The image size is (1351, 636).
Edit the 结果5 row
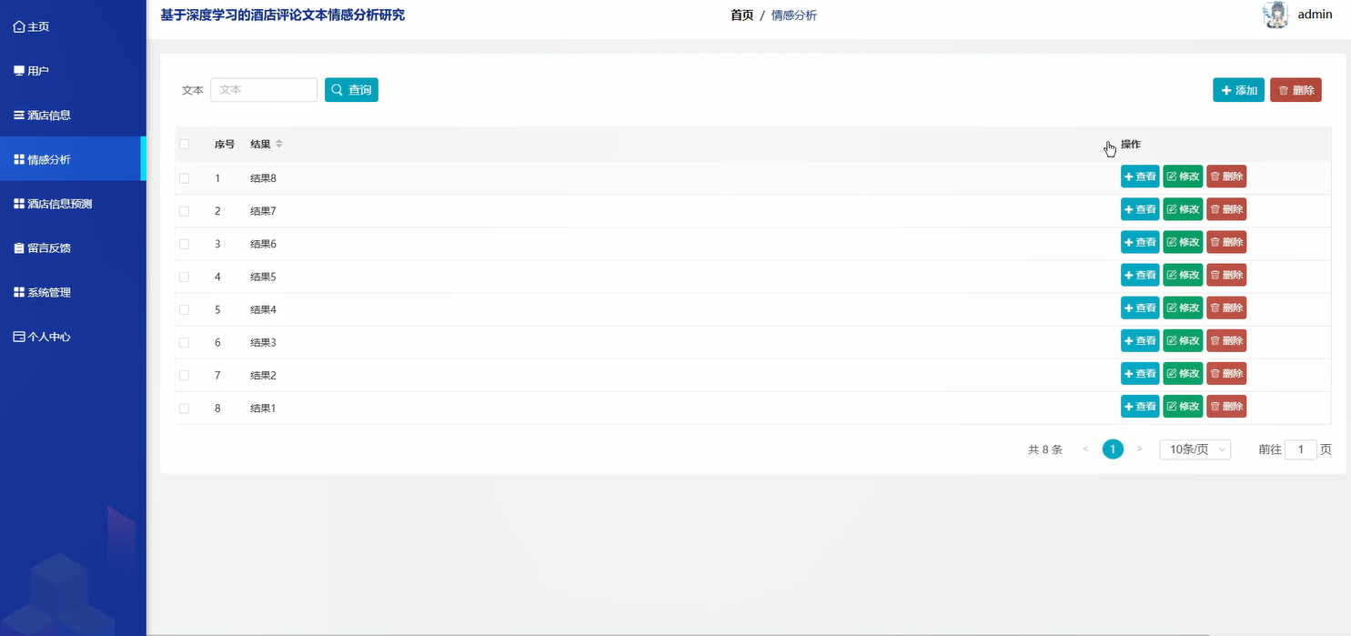pos(1183,275)
